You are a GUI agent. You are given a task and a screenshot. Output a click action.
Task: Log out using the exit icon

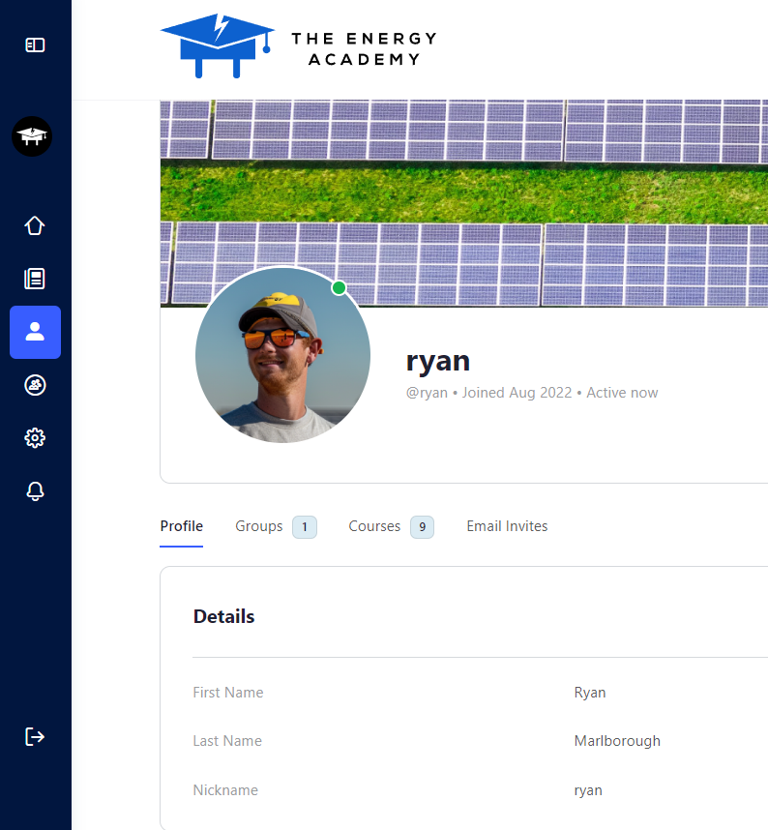[35, 737]
